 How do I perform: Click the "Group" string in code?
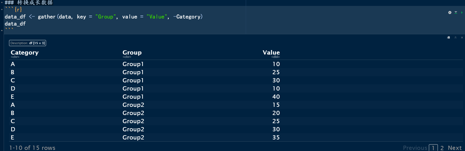coord(106,17)
